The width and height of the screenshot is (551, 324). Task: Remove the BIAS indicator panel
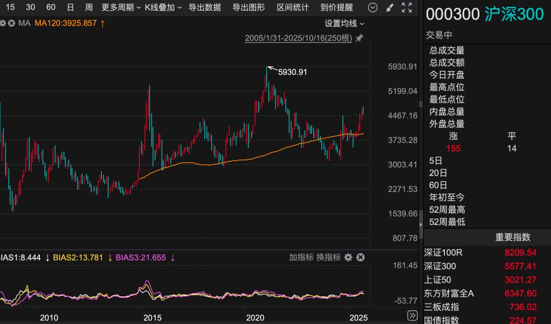tap(360, 257)
